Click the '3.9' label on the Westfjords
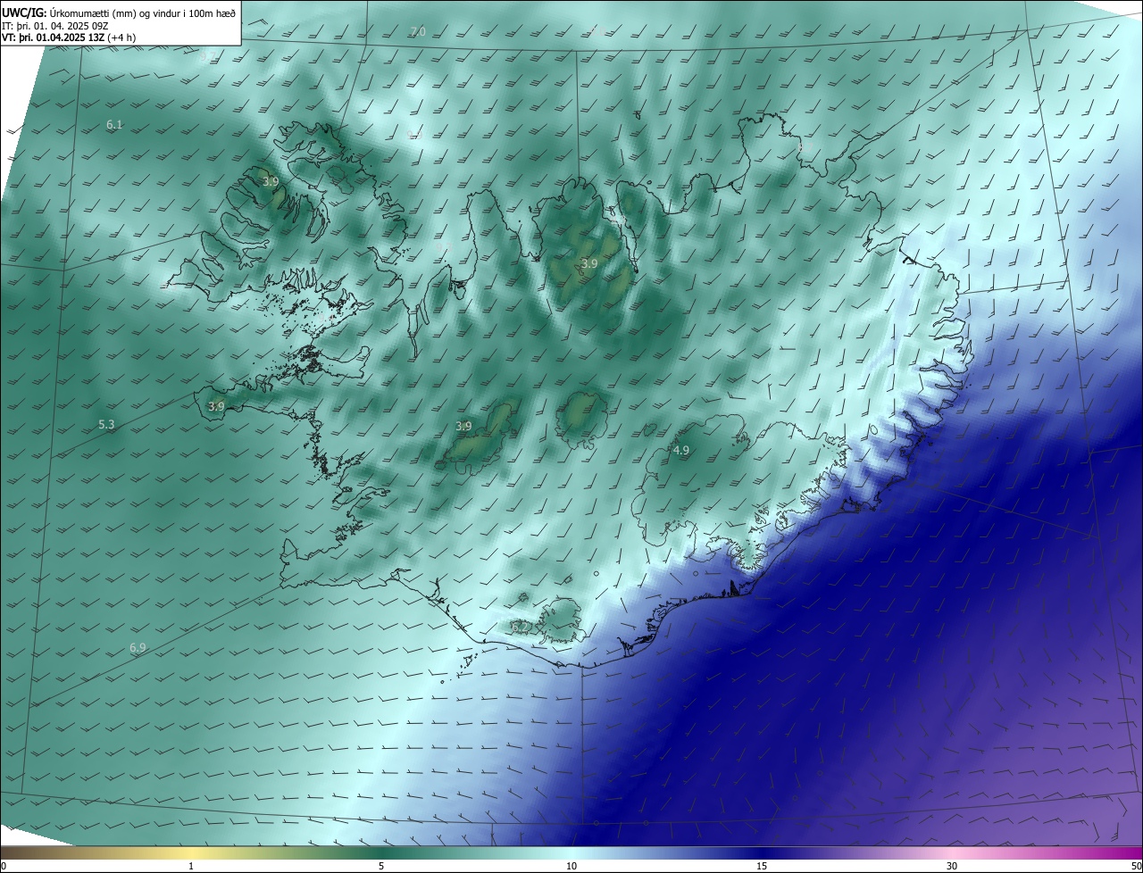Viewport: 1143px width, 873px height. click(271, 181)
